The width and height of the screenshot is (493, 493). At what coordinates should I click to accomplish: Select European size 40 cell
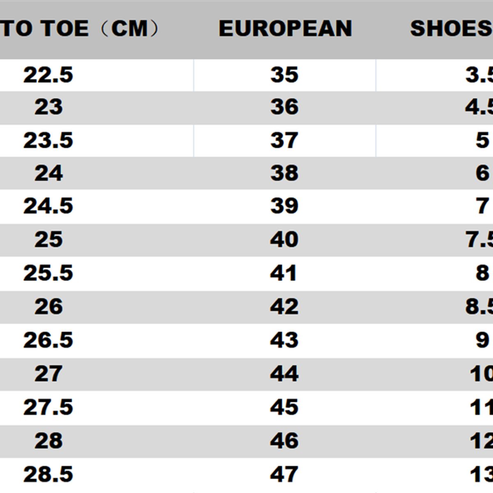tap(284, 240)
